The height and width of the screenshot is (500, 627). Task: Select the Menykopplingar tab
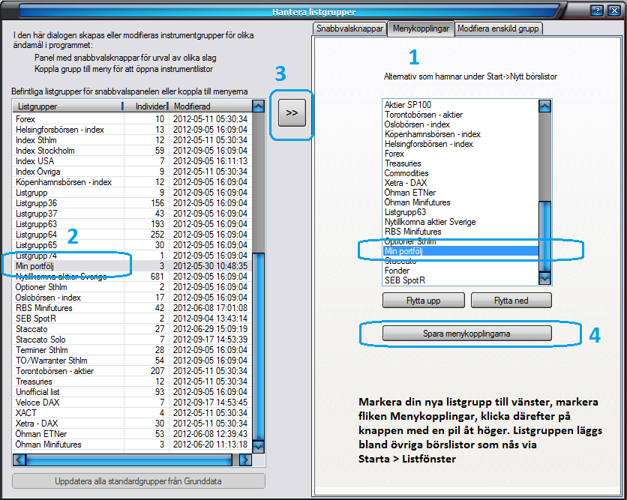pyautogui.click(x=420, y=28)
